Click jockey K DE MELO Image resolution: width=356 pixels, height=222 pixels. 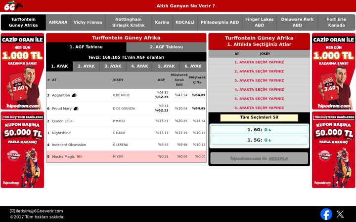coord(121,95)
